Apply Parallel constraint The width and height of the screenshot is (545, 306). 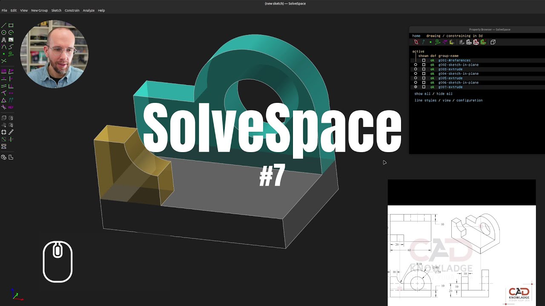(4, 85)
